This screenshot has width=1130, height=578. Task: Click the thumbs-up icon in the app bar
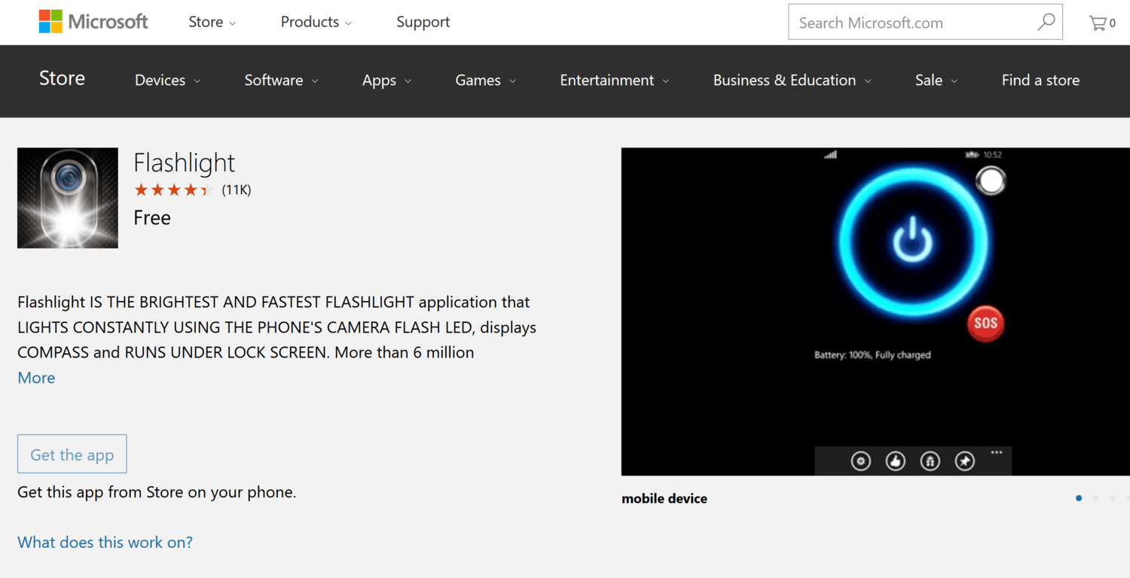tap(895, 461)
